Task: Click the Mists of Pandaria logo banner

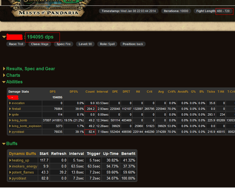Action: tap(48, 13)
